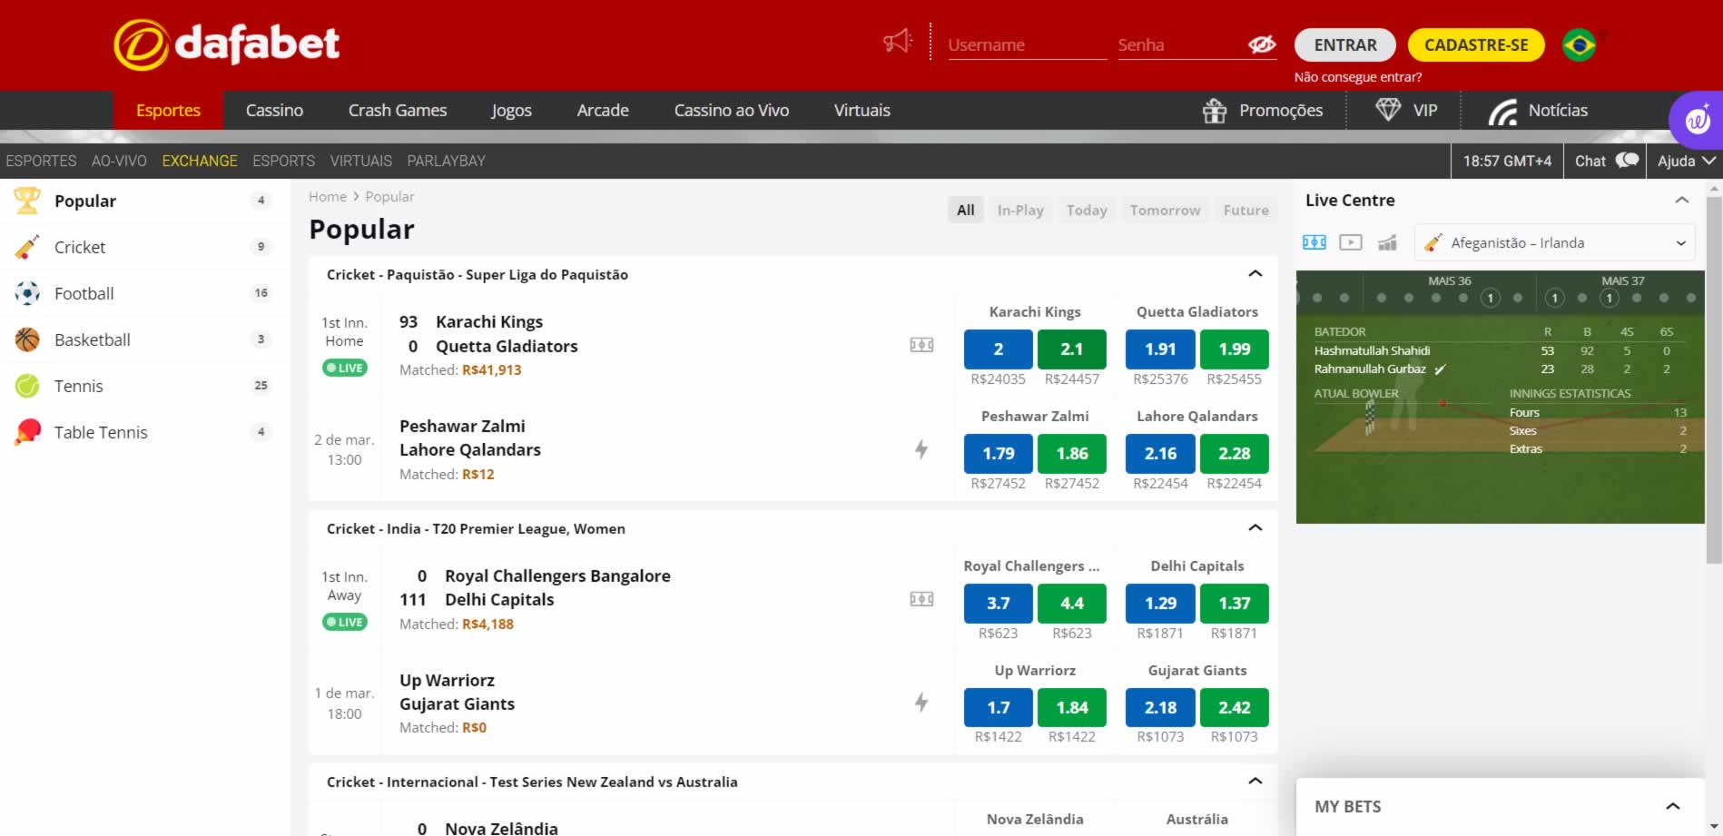Image resolution: width=1723 pixels, height=836 pixels.
Task: Collapse the Live Centre panel
Action: tap(1681, 200)
